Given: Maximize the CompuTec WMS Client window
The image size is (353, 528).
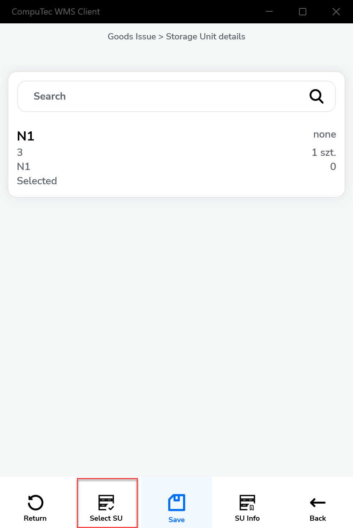Looking at the screenshot, I should (x=303, y=12).
